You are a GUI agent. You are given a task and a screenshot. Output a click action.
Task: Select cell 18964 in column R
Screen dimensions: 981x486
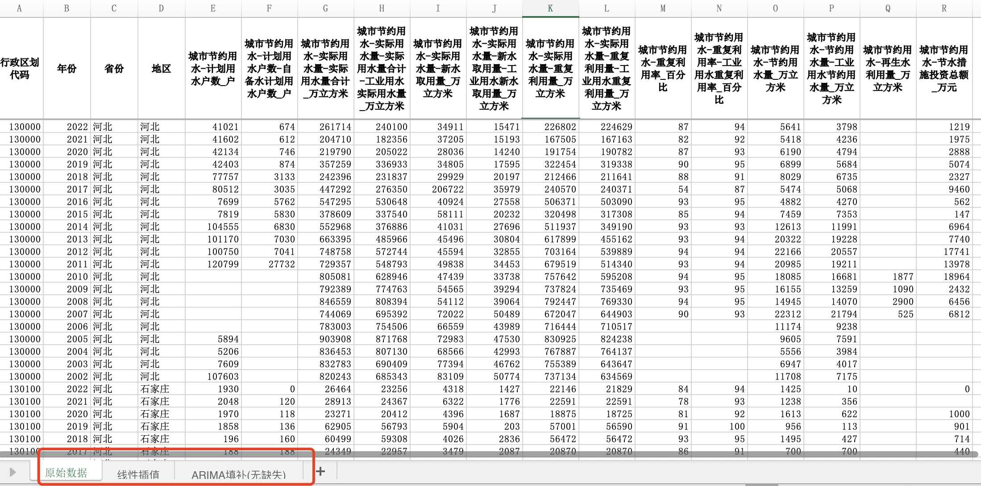(956, 277)
